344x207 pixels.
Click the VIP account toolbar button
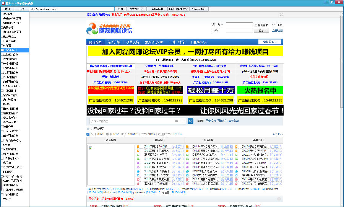(x=136, y=9)
